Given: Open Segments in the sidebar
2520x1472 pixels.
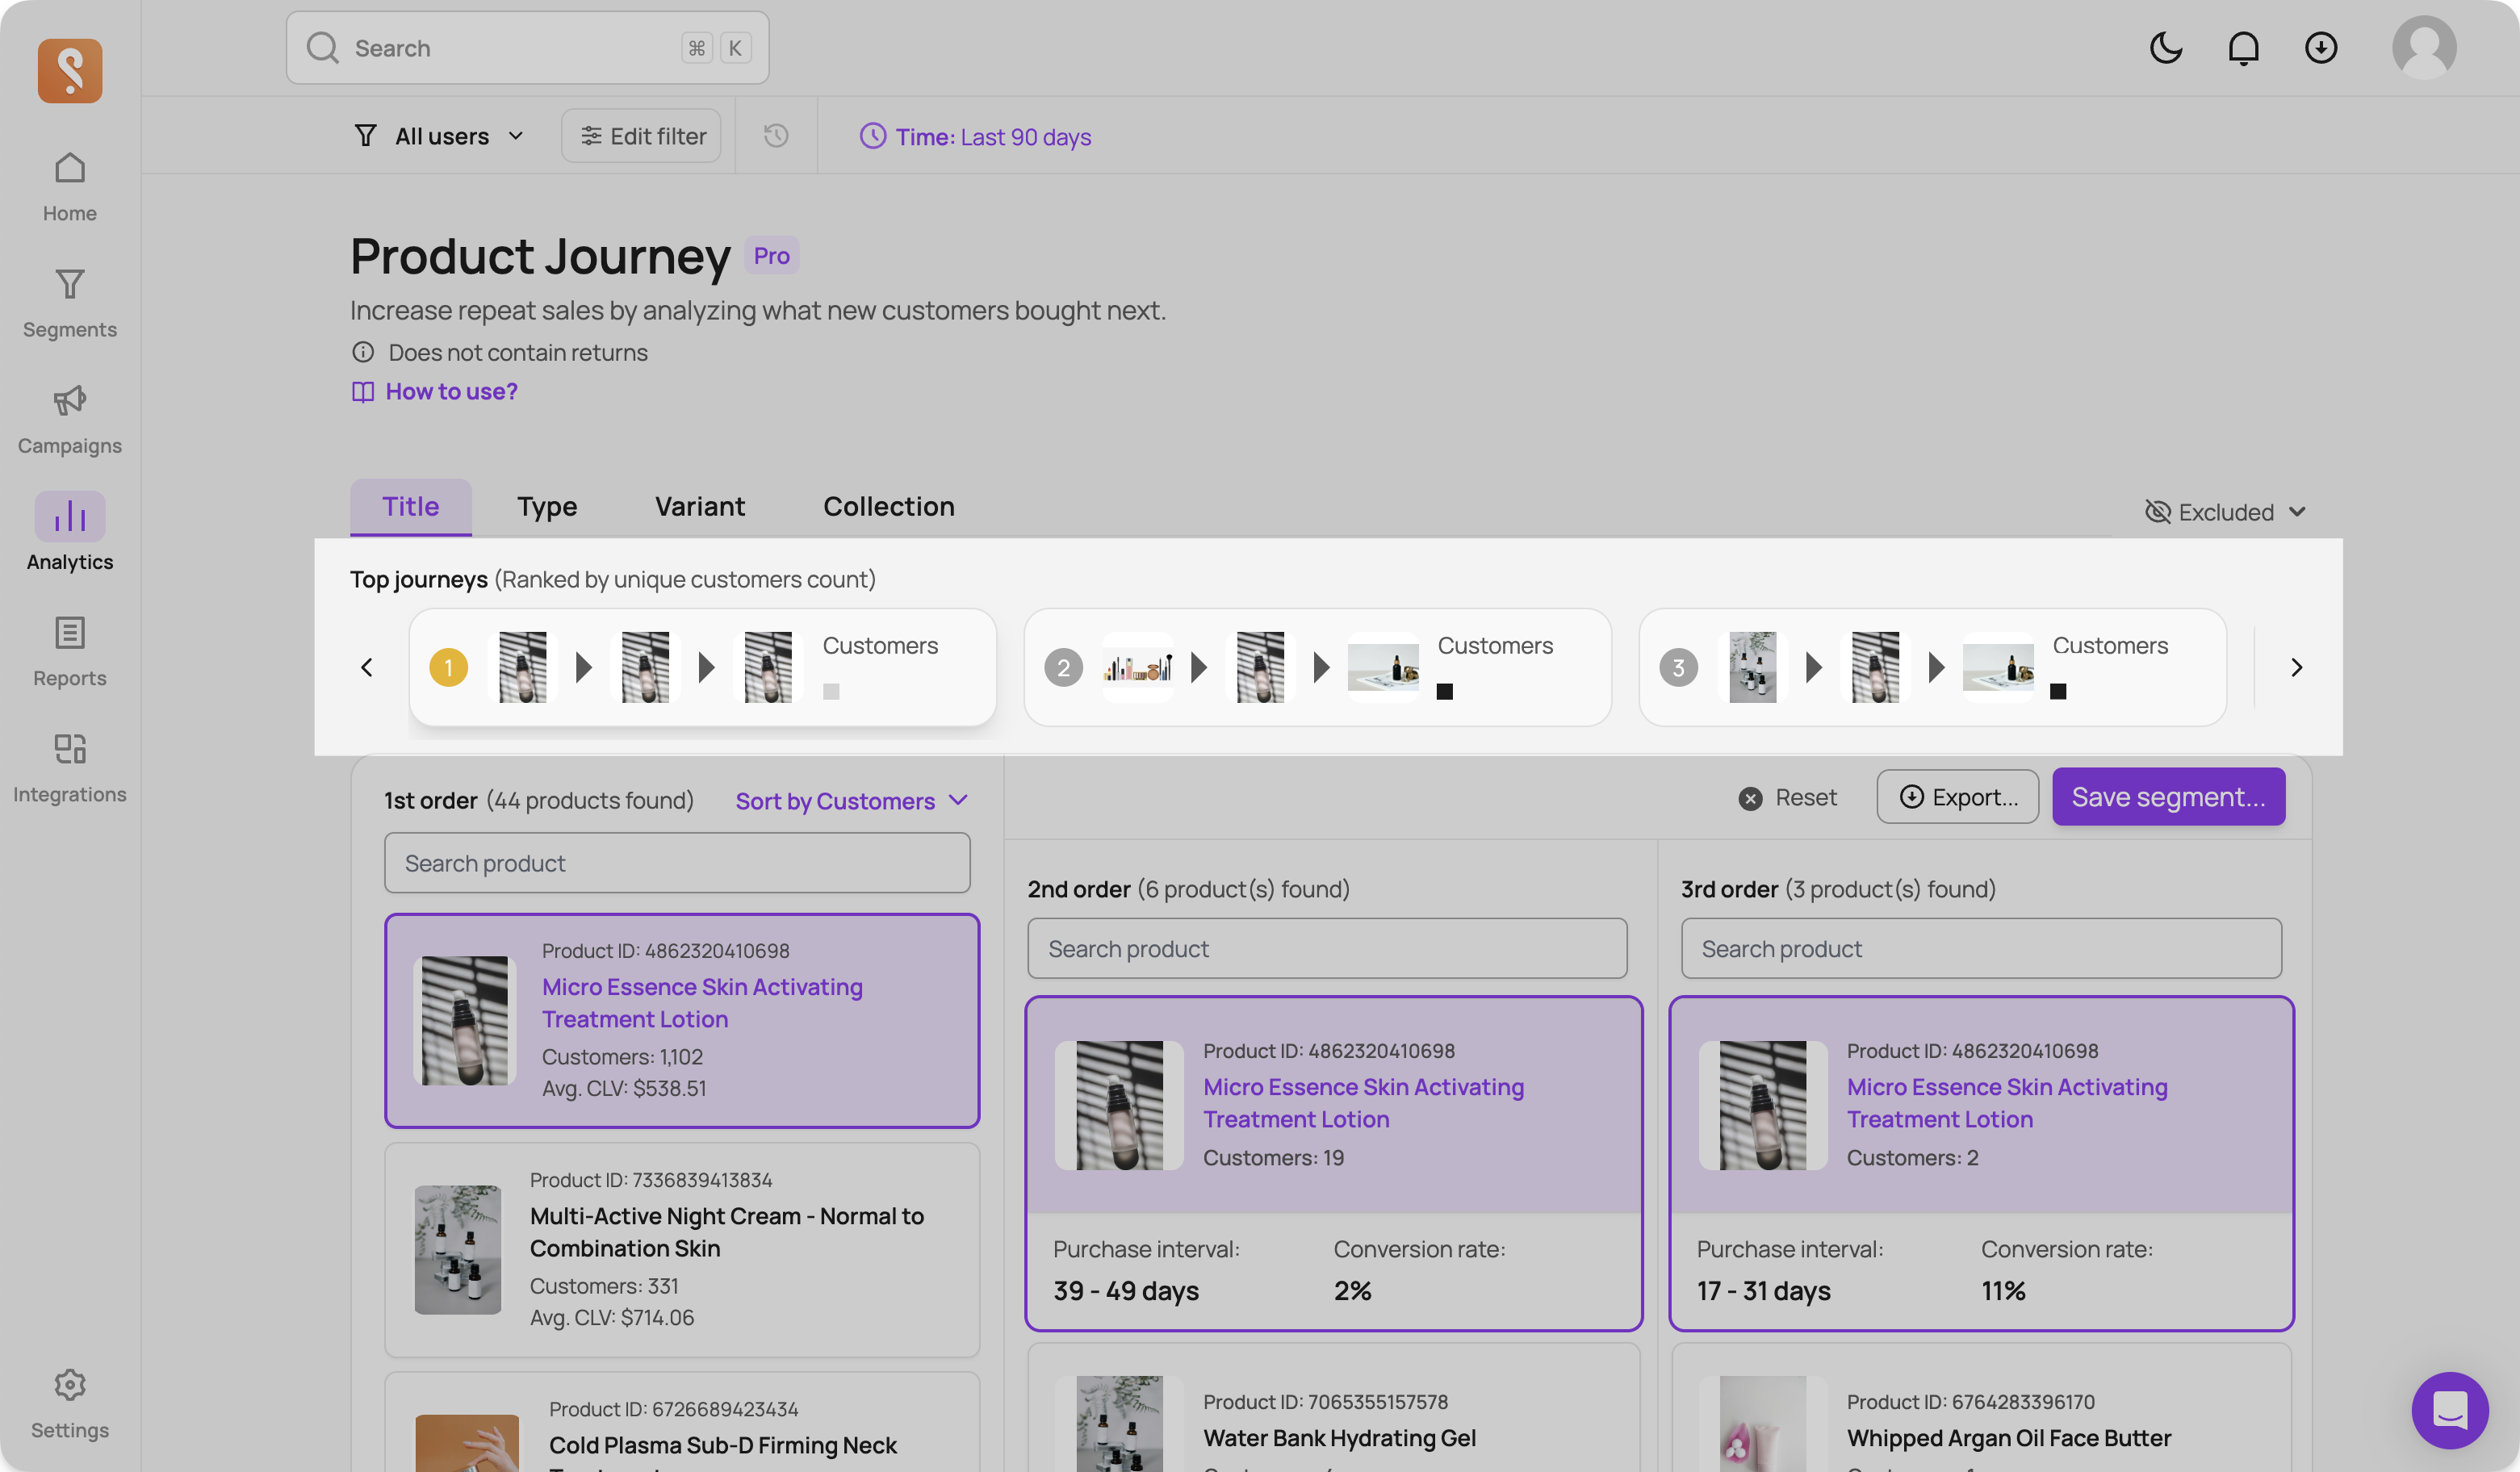Looking at the screenshot, I should pyautogui.click(x=70, y=303).
